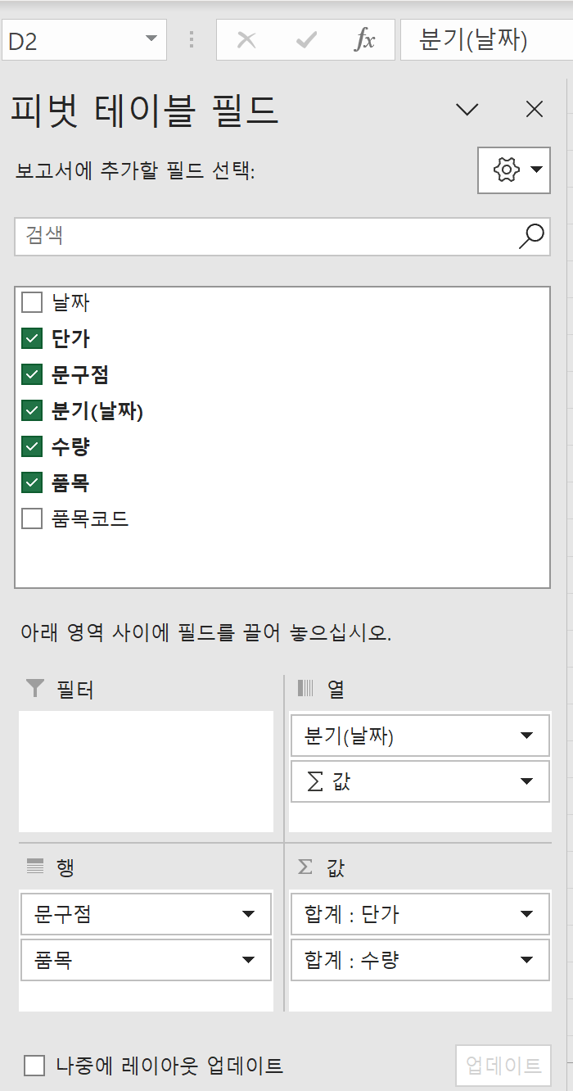Click the cancel entry X icon
The height and width of the screenshot is (1091, 573).
point(246,40)
